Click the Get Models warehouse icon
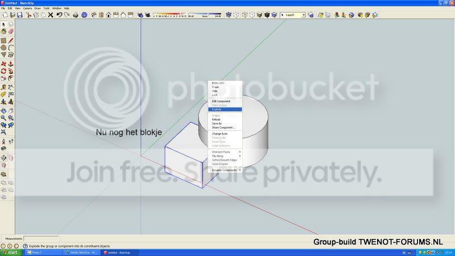The image size is (455, 256). point(360,15)
